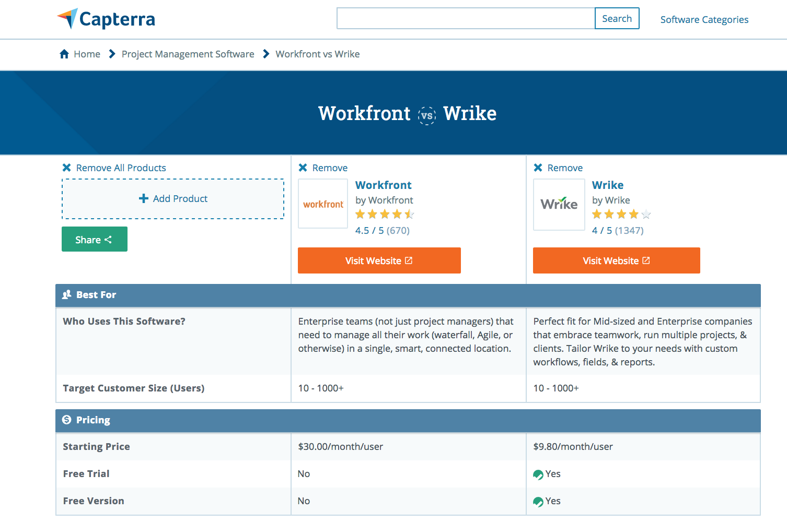Click the Wrike Free Trial check icon
787x523 pixels.
pos(538,474)
